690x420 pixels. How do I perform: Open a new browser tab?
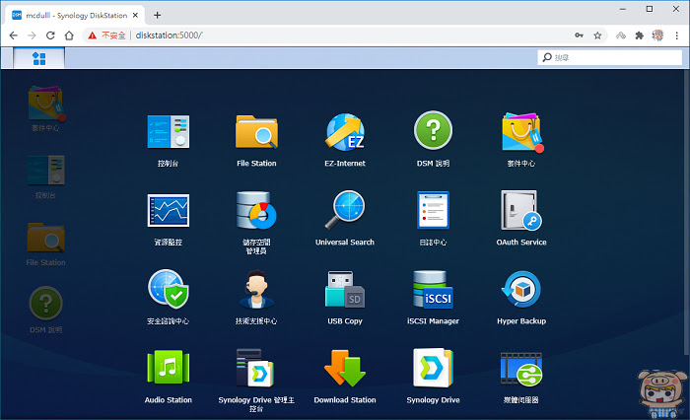[x=157, y=16]
